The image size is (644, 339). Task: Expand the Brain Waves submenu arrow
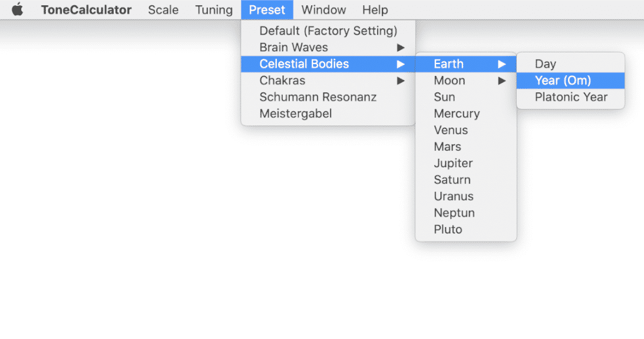[401, 48]
